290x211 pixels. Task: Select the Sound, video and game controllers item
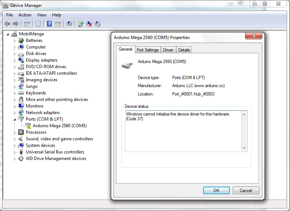[59, 139]
